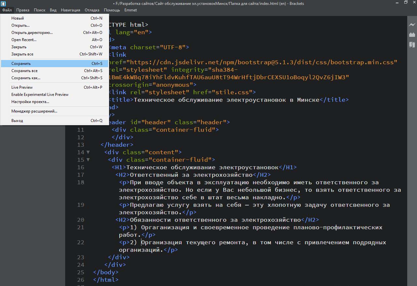The image size is (417, 286).
Task: Close the Brackets window
Action: pos(414,3)
